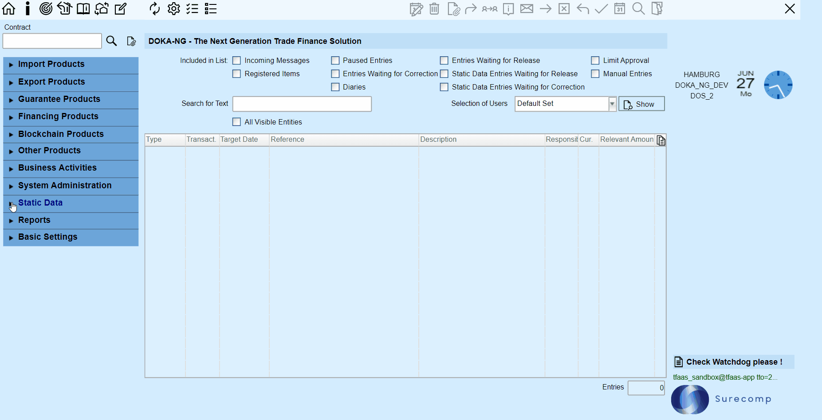This screenshot has height=420, width=822.
Task: Click the Search for Text field
Action: pyautogui.click(x=302, y=104)
